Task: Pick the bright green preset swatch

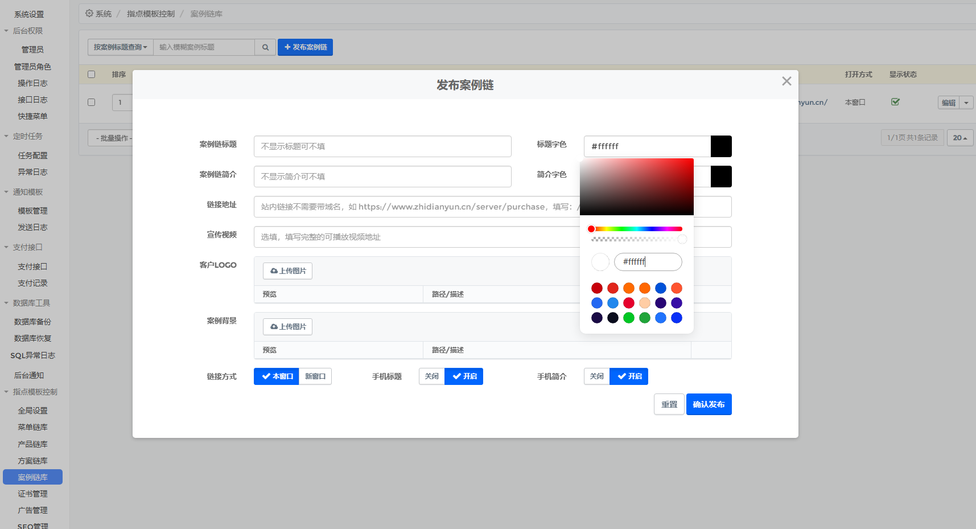Action: [629, 318]
